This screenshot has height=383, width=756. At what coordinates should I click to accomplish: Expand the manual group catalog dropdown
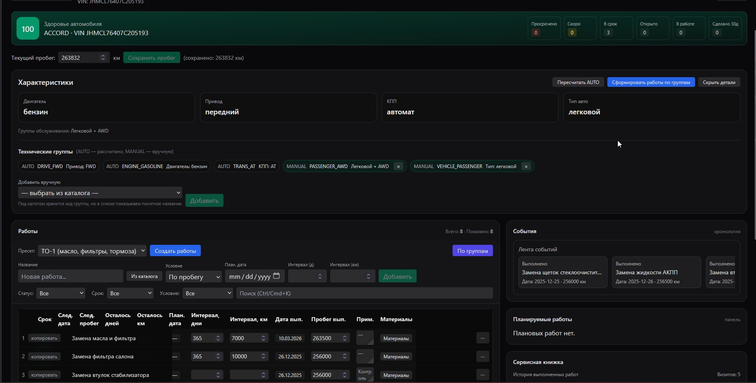[100, 193]
